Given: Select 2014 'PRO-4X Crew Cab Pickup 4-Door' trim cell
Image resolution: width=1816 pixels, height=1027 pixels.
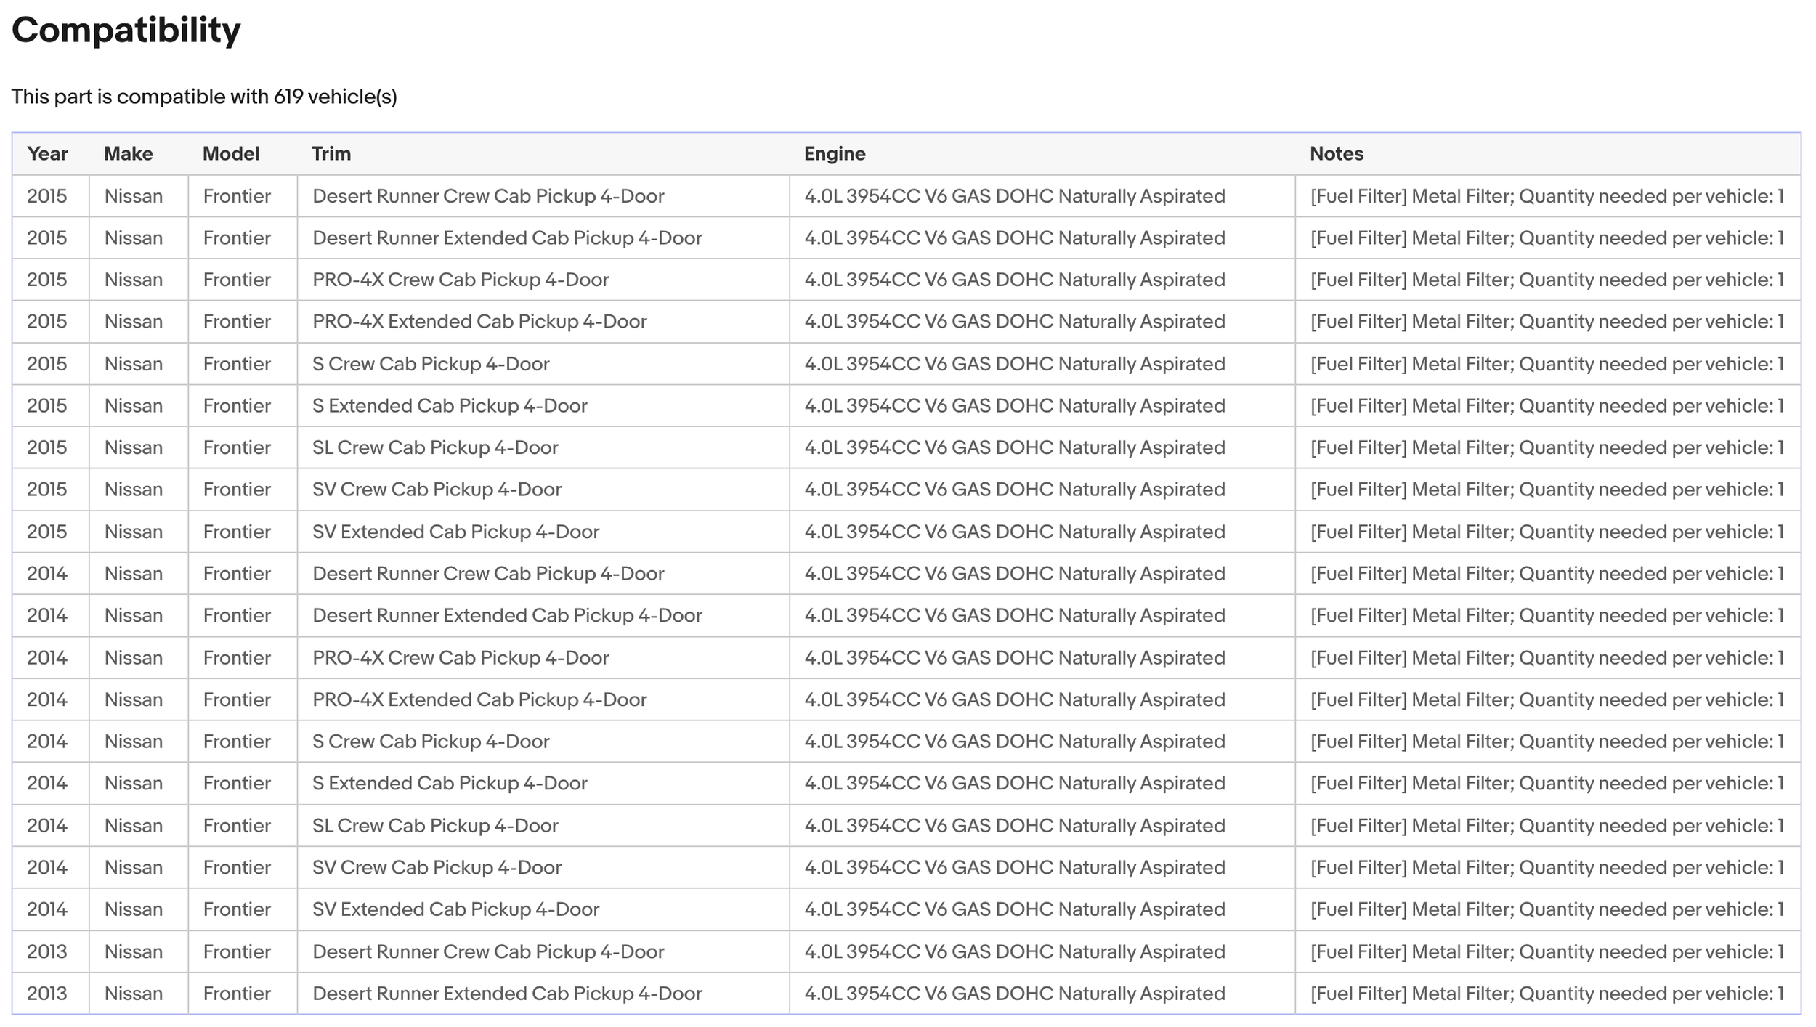Looking at the screenshot, I should [x=543, y=658].
